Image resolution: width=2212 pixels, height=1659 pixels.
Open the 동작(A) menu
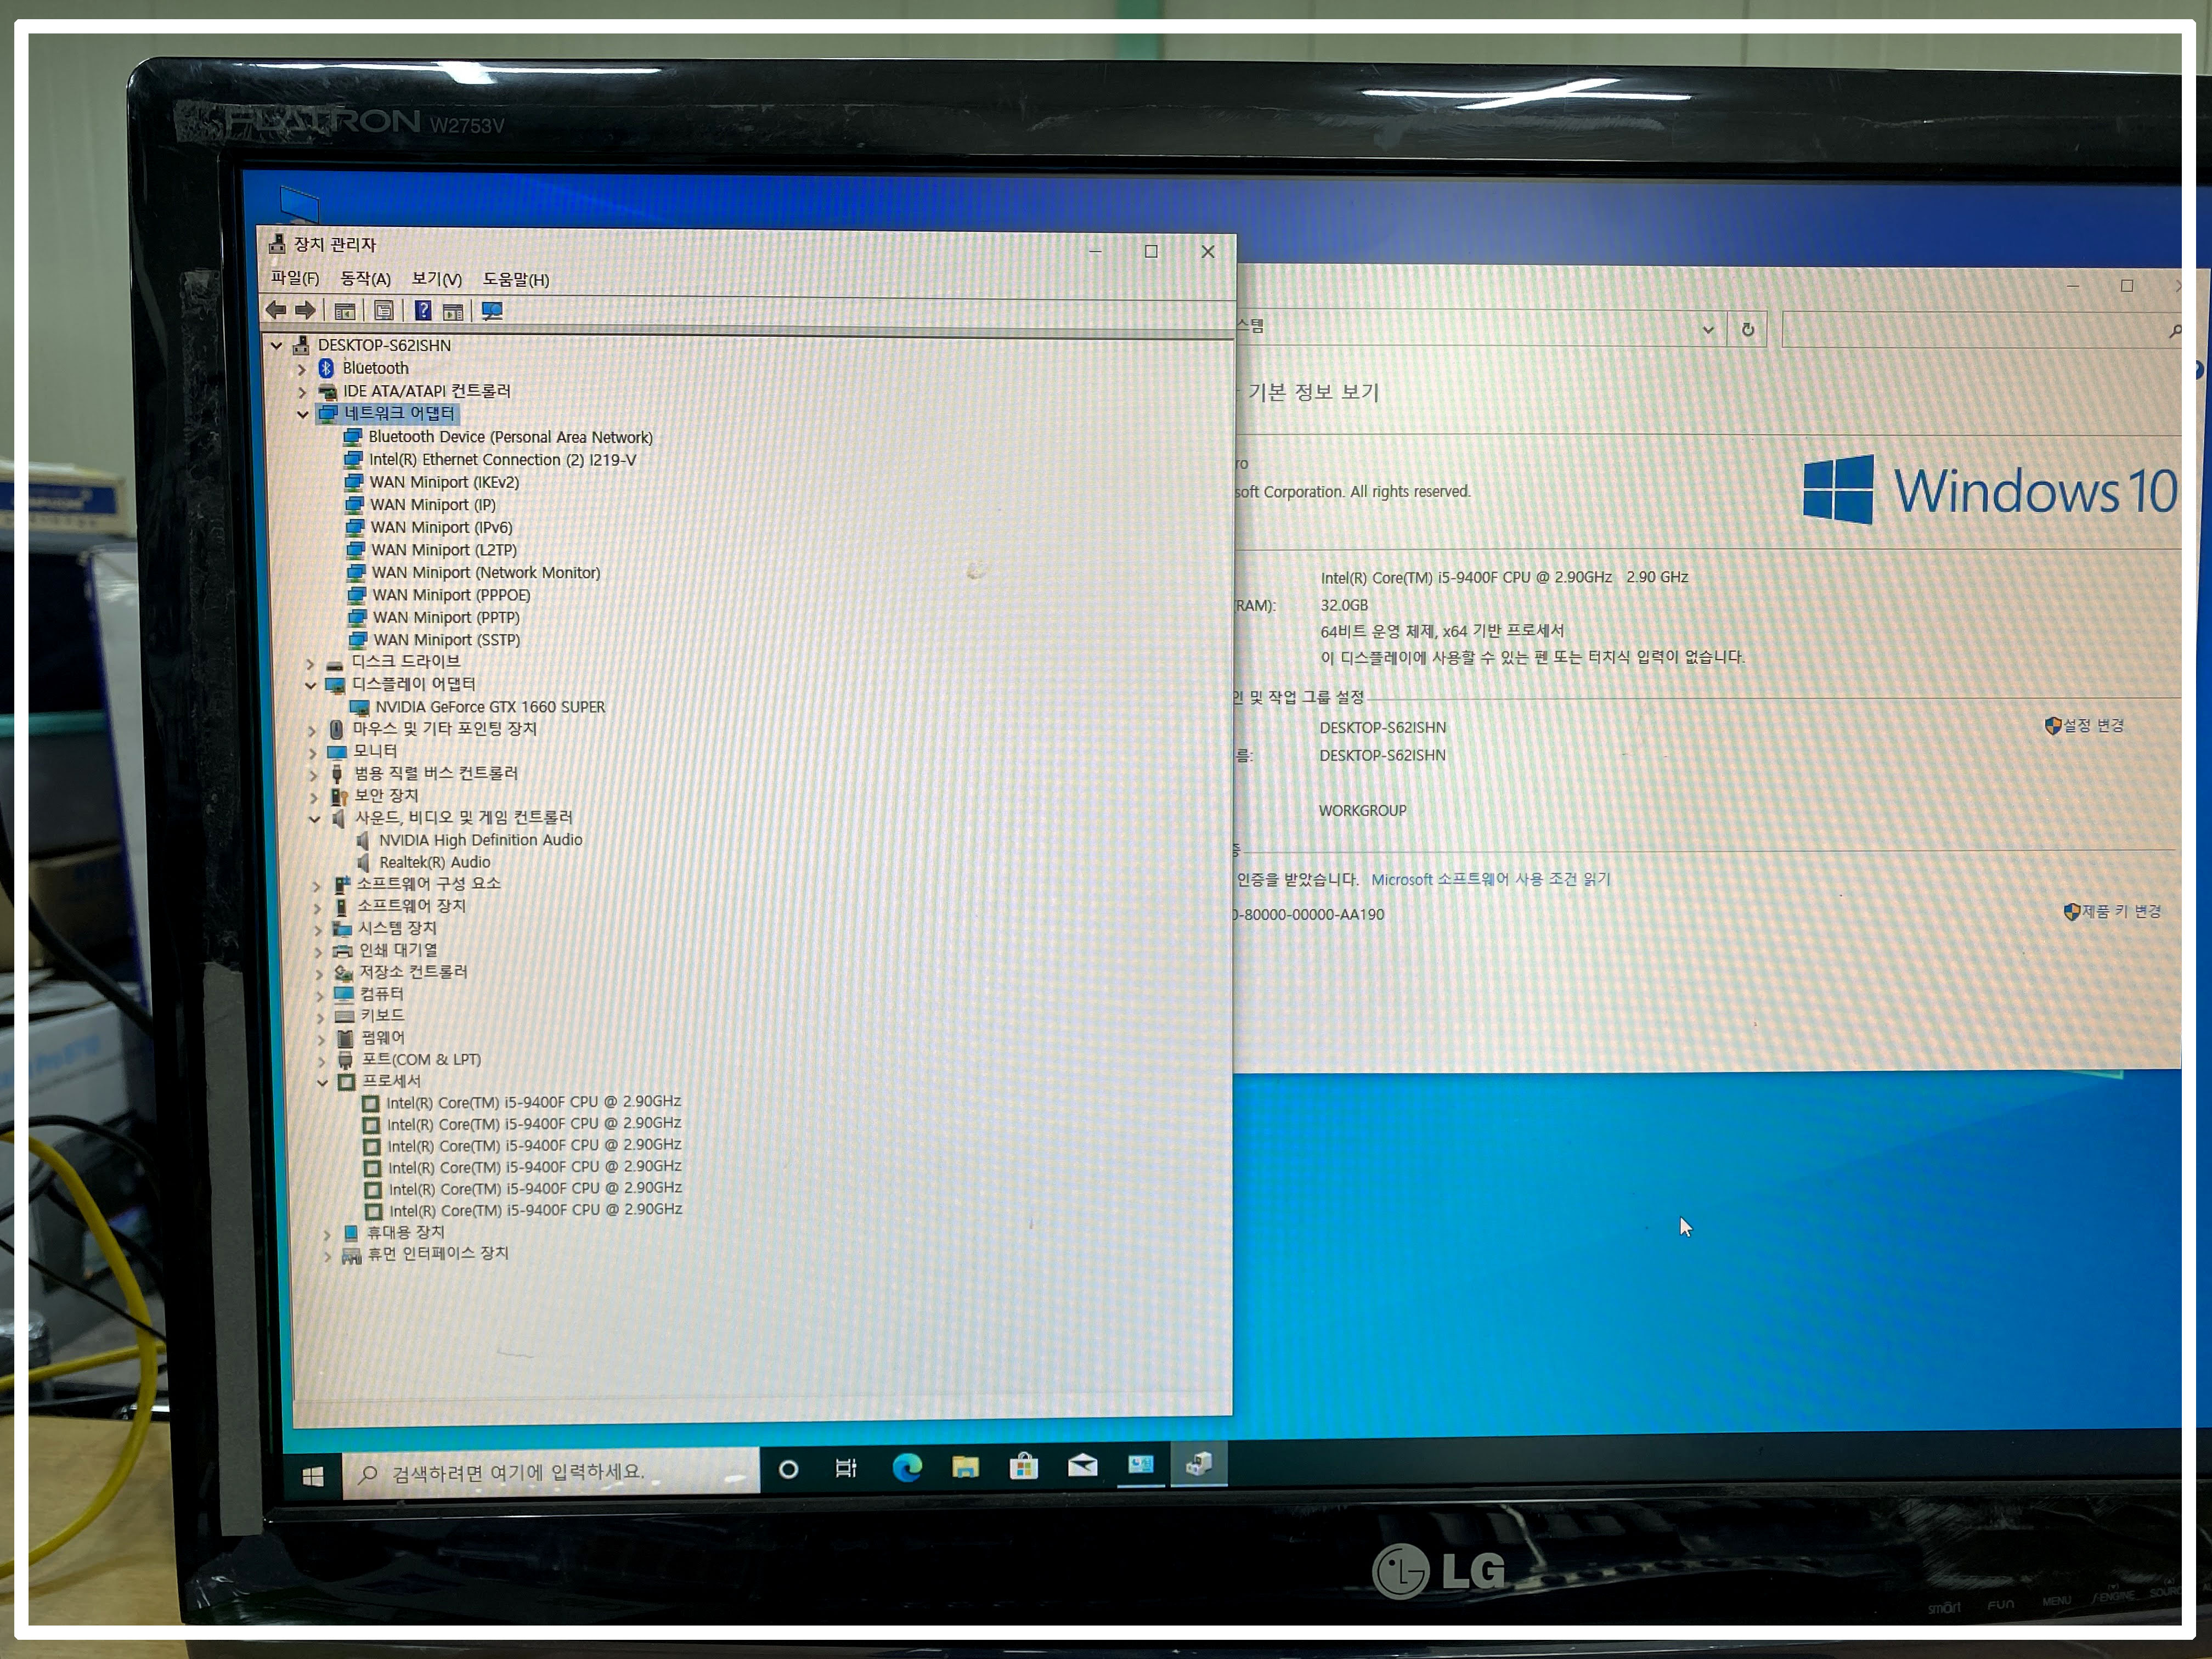click(365, 279)
